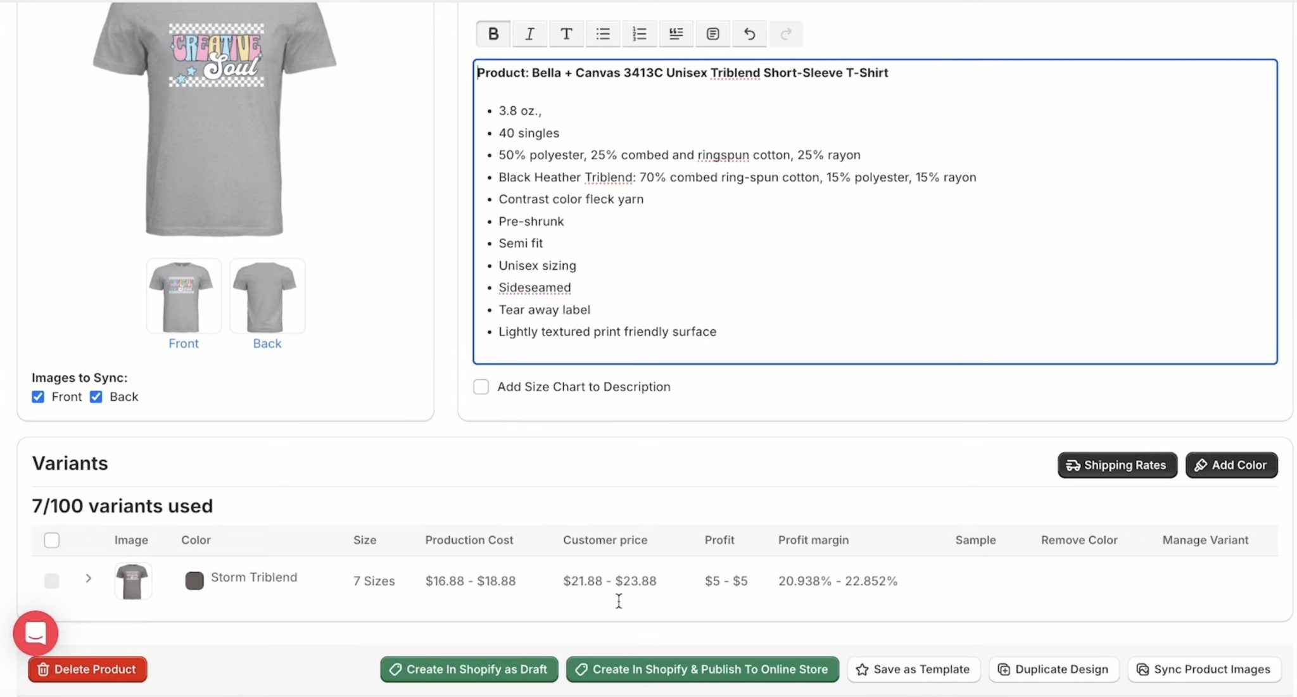Click the Add Color button
1297x697 pixels.
(1231, 465)
